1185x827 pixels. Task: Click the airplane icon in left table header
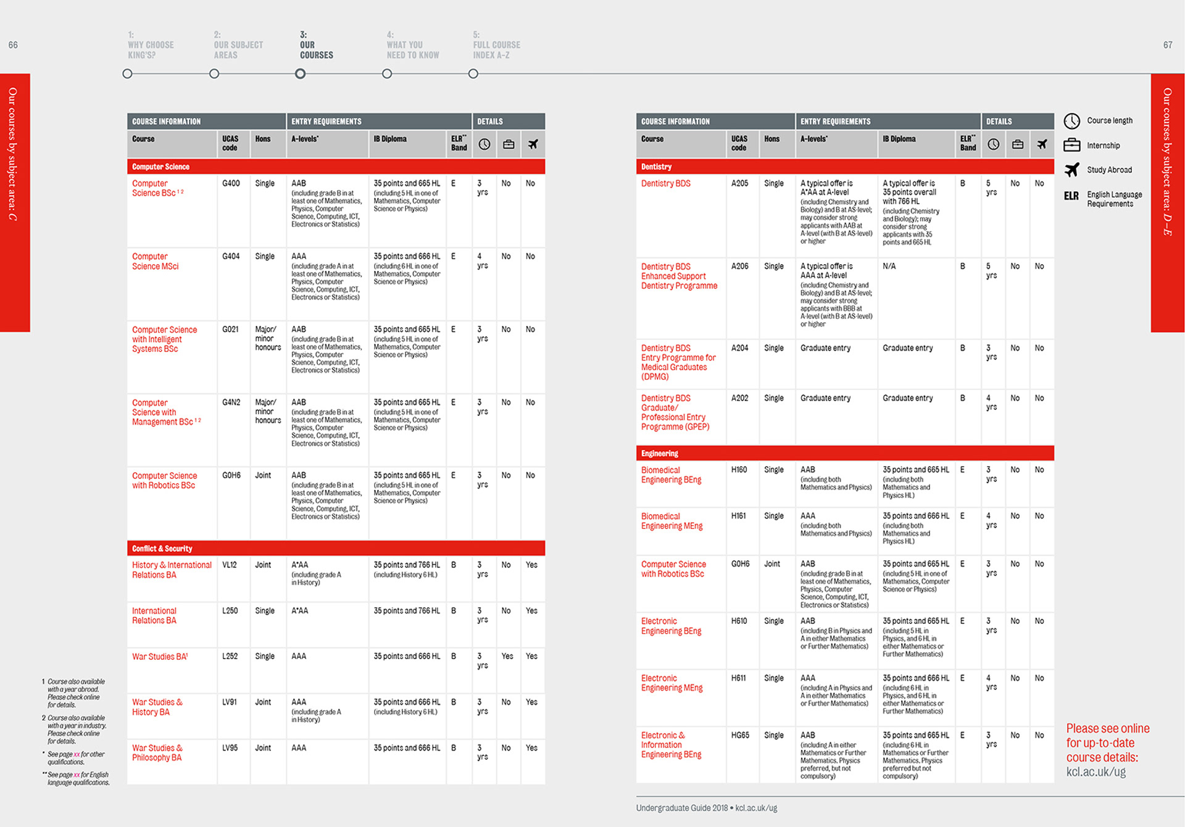click(x=533, y=144)
